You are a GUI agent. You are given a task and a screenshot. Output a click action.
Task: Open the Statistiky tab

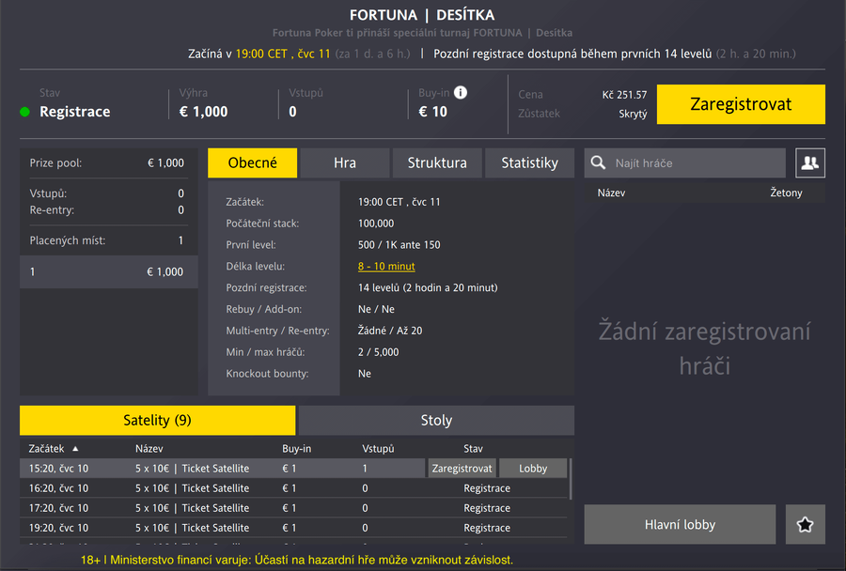coord(530,162)
